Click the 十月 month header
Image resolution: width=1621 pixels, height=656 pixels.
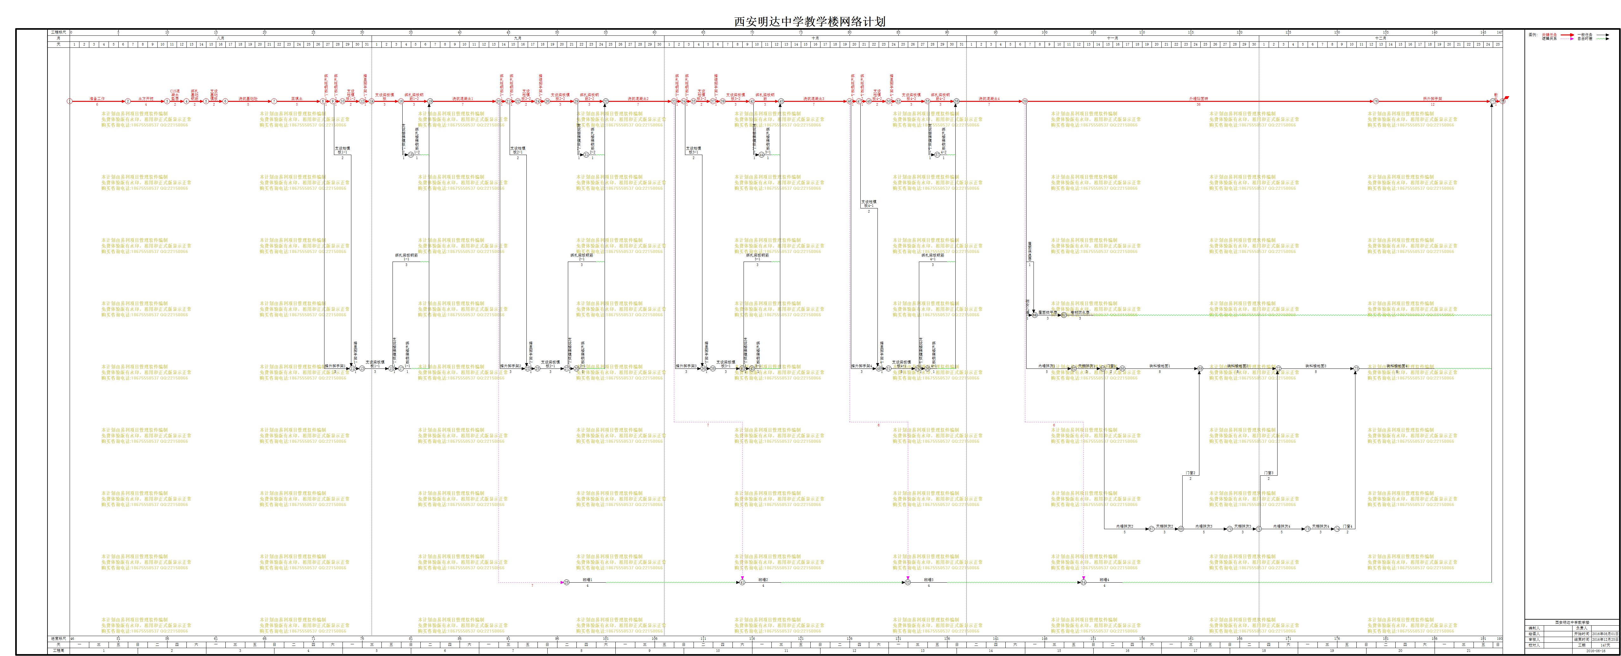click(x=815, y=38)
